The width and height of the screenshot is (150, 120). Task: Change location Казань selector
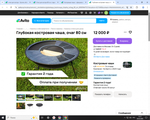[120, 21]
